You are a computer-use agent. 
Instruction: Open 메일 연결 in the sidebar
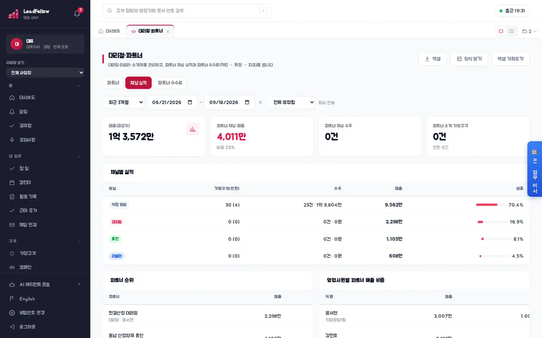point(45,224)
